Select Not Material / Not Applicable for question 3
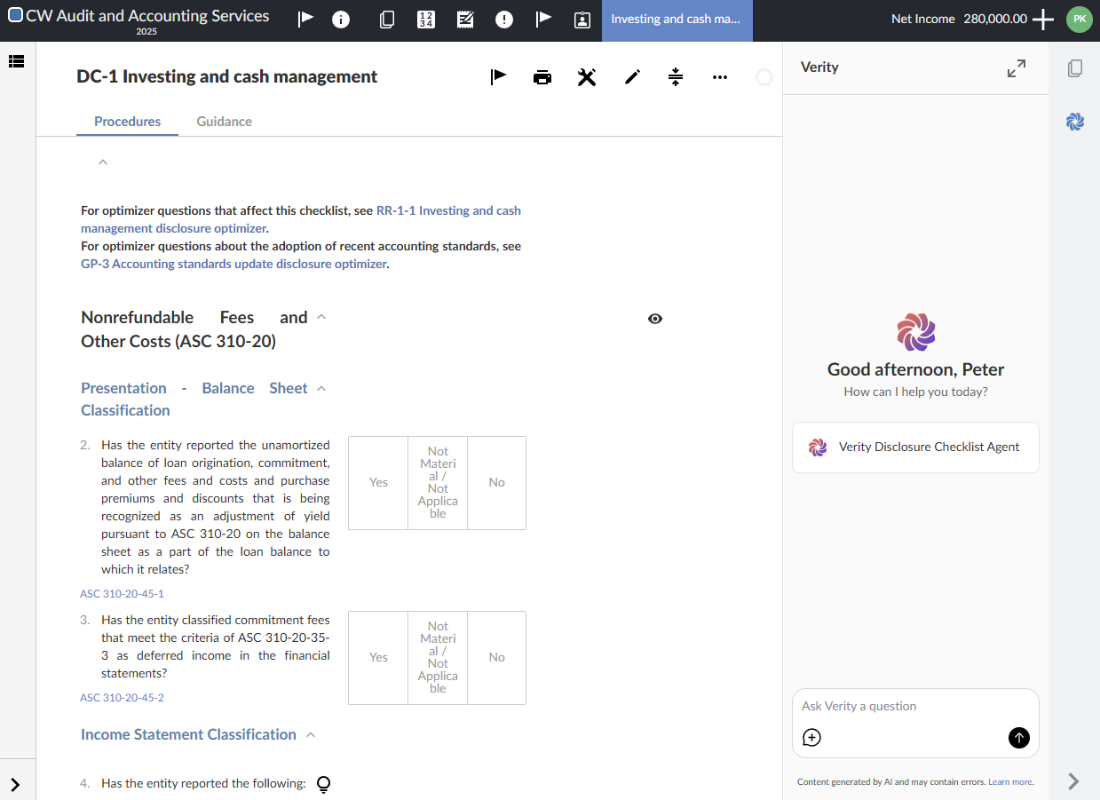 tap(438, 658)
